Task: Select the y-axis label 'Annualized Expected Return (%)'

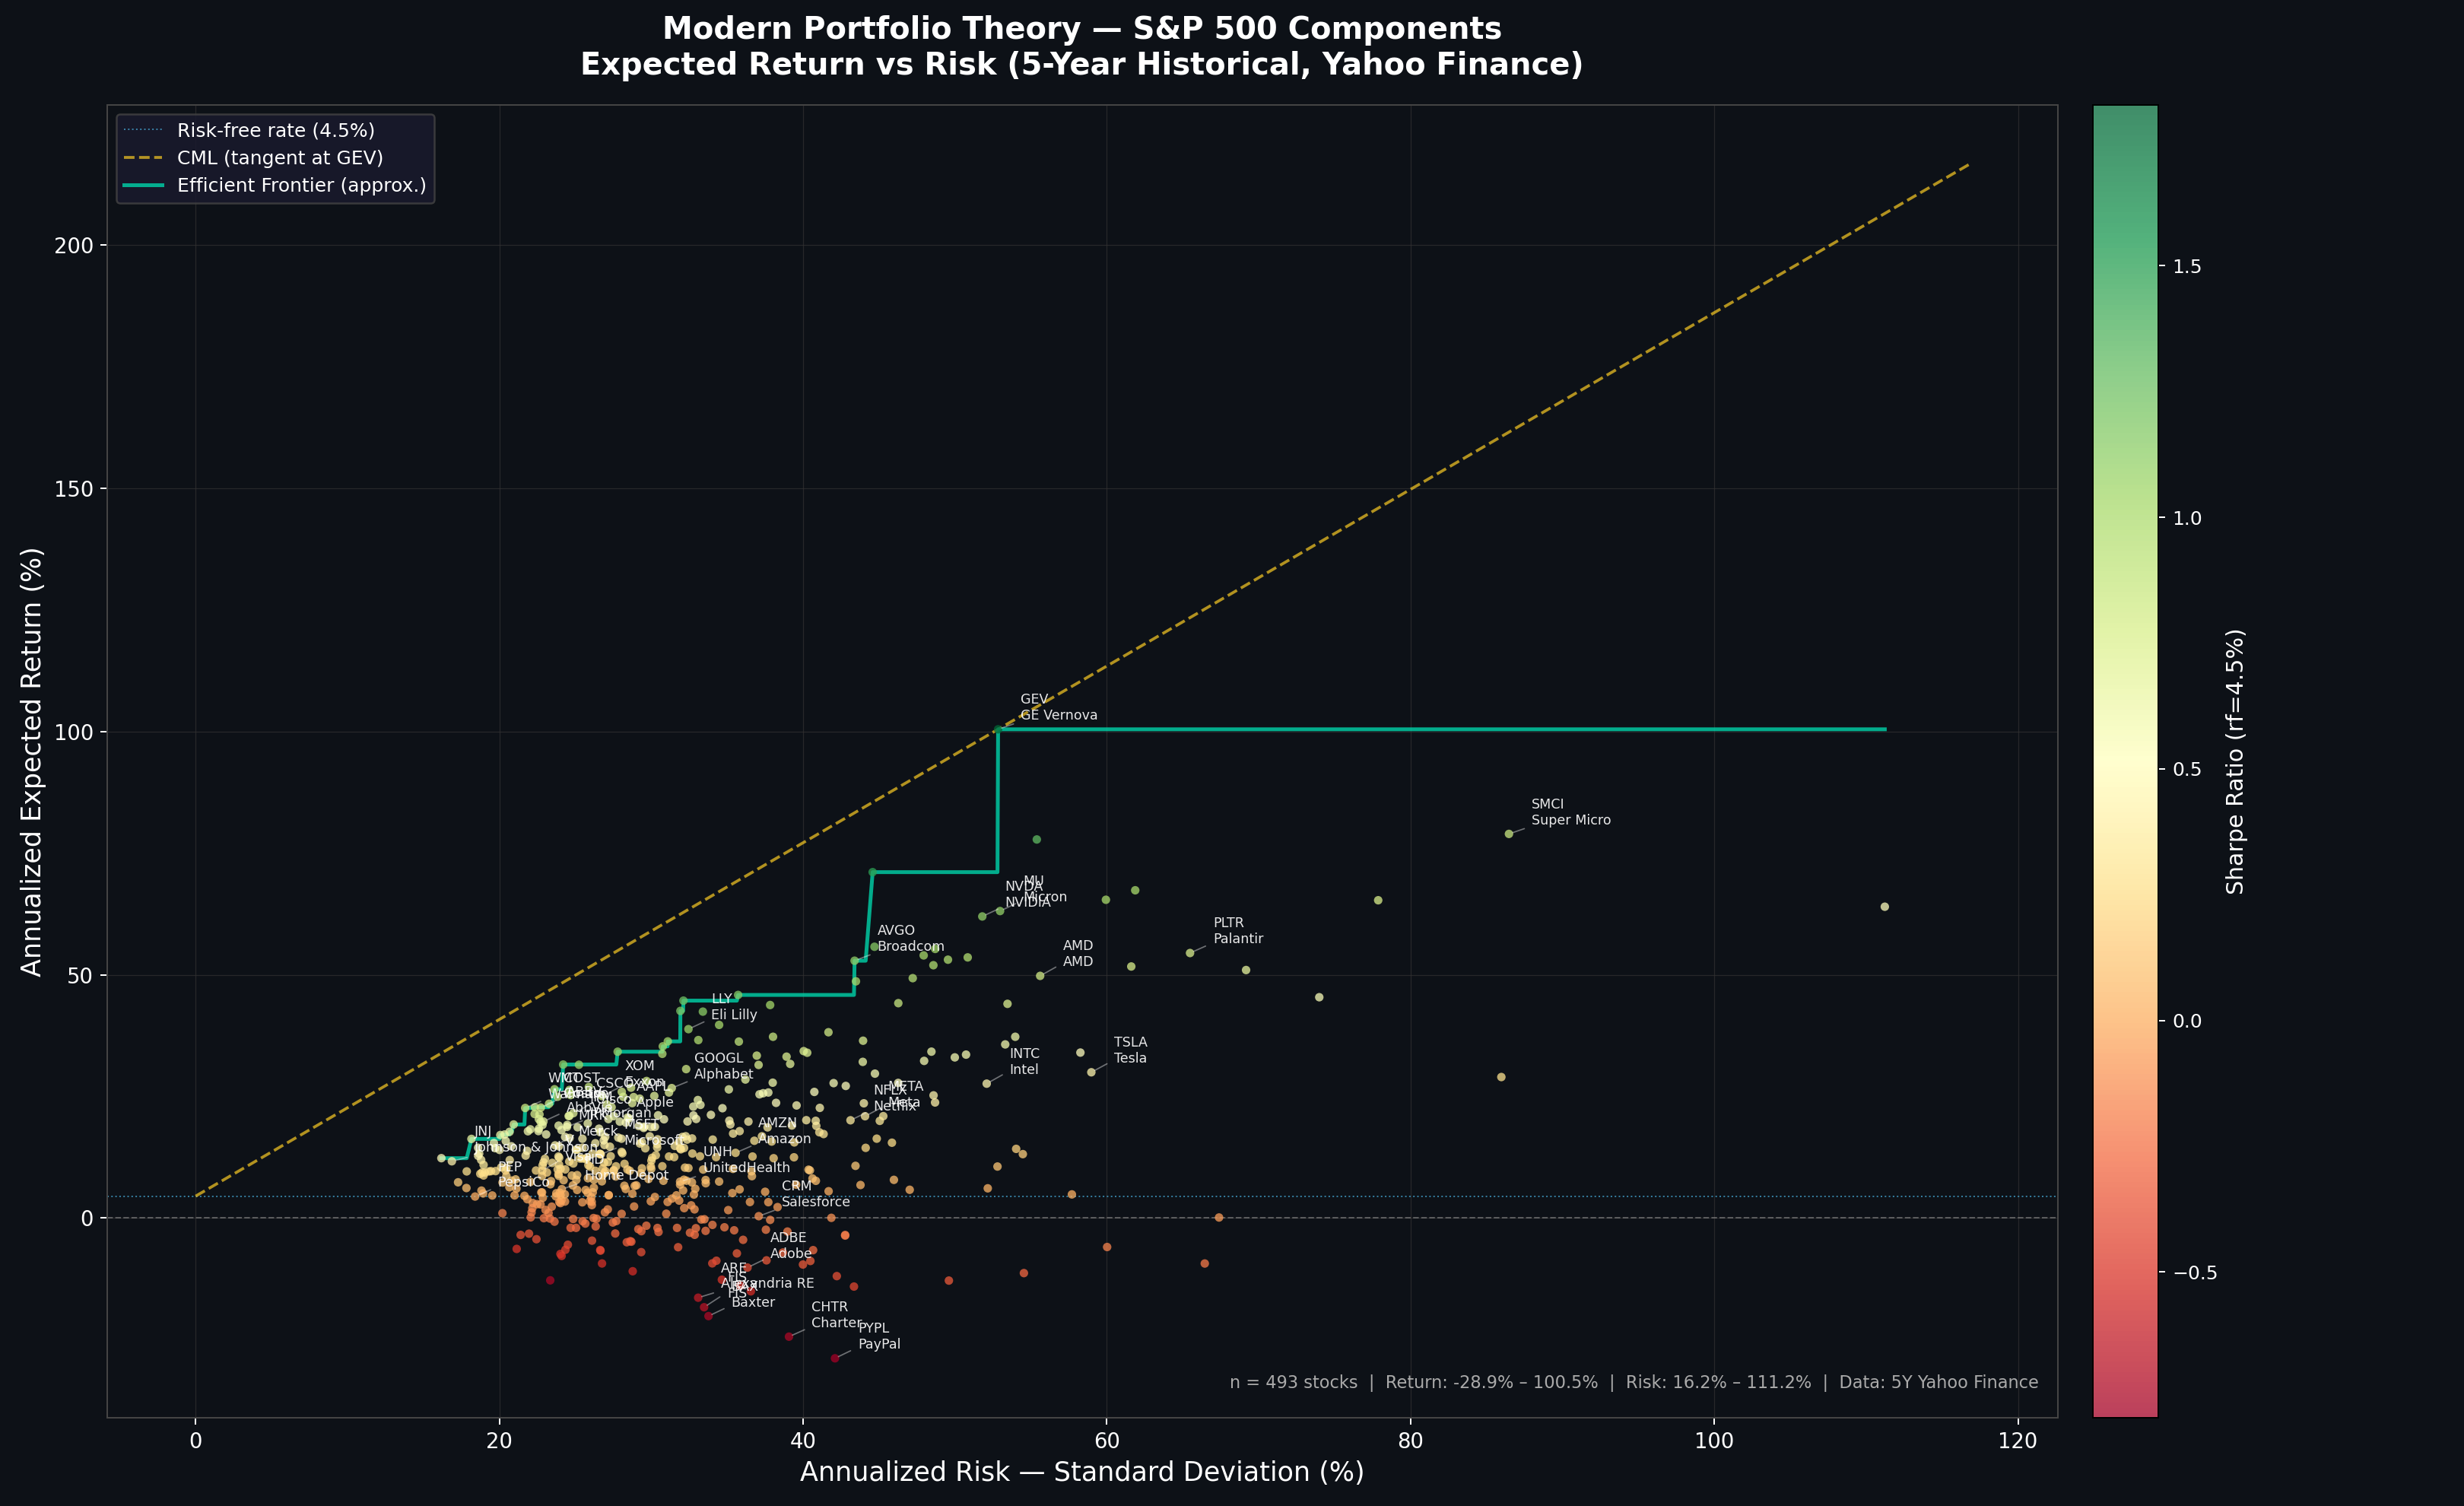Action: coord(32,762)
